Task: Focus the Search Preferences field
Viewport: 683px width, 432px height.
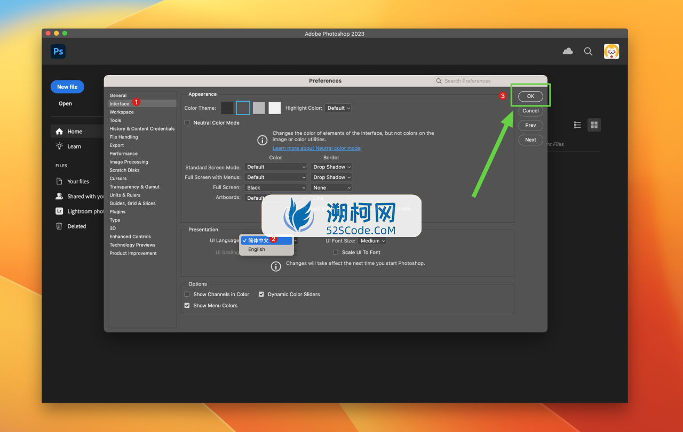Action: pos(488,81)
